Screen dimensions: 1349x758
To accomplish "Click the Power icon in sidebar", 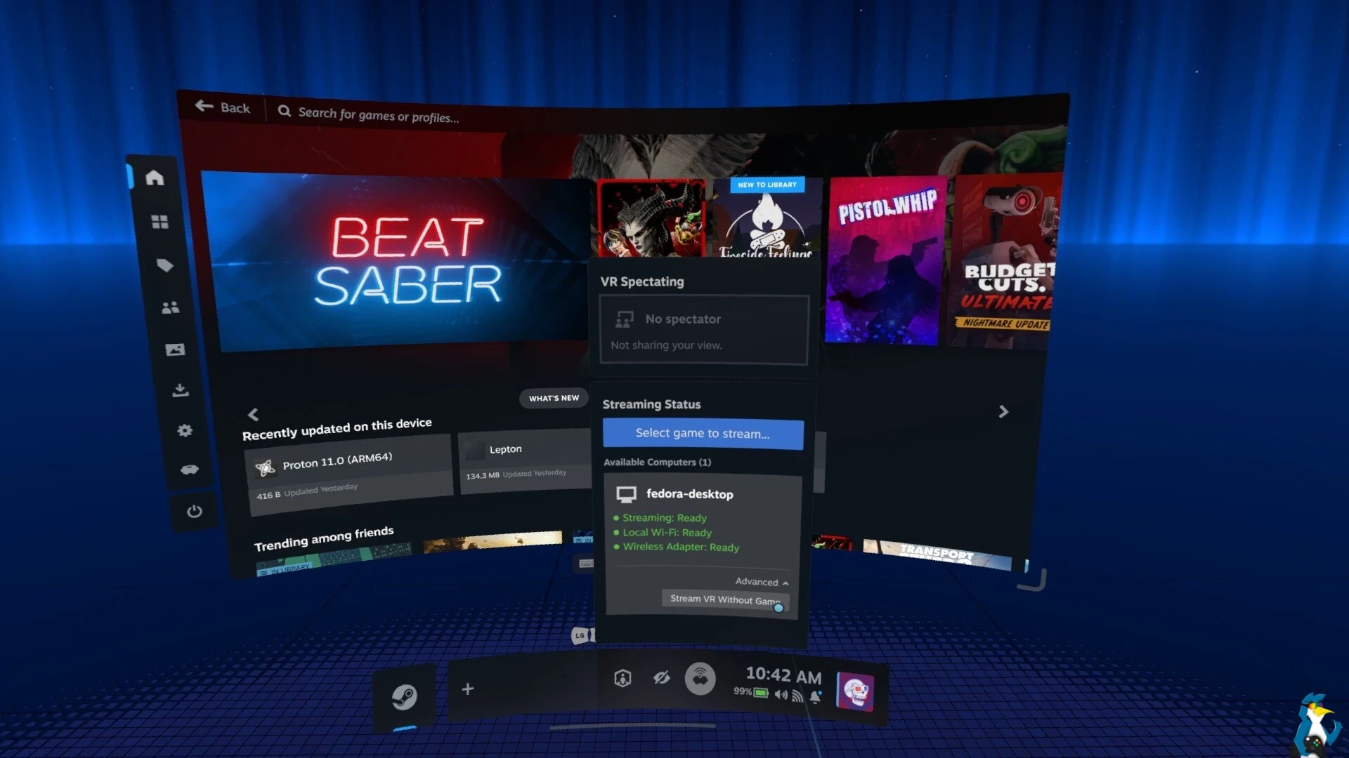I will click(x=195, y=511).
